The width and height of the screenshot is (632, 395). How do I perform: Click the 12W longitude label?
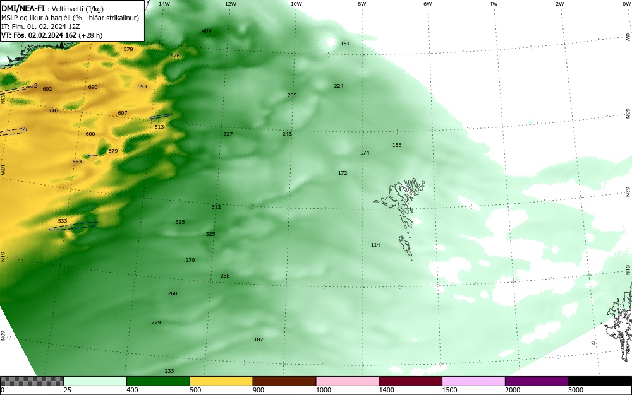click(x=231, y=4)
